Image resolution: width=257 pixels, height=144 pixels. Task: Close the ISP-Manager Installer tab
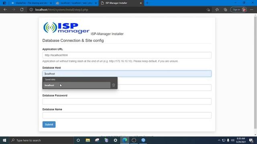(x=141, y=3)
